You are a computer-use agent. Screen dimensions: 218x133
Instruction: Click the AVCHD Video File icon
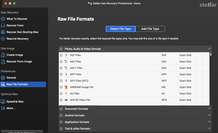(x=66, y=100)
